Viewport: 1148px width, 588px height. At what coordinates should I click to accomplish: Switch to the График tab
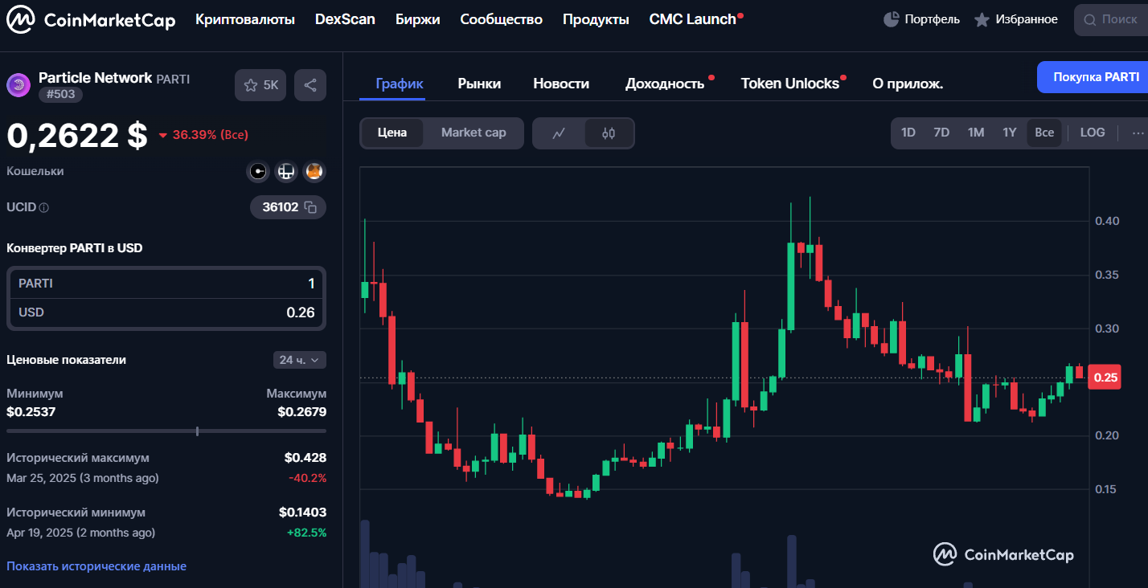[x=400, y=84]
